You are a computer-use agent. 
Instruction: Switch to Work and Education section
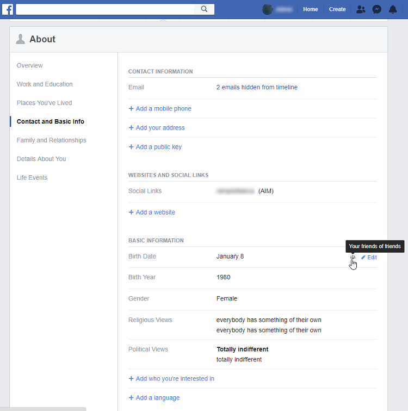pos(45,84)
